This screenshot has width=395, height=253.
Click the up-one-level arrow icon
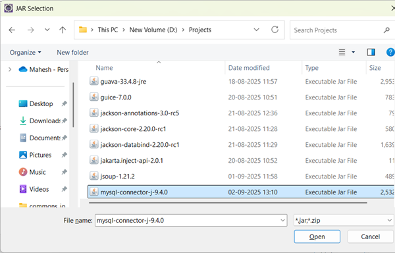click(63, 30)
